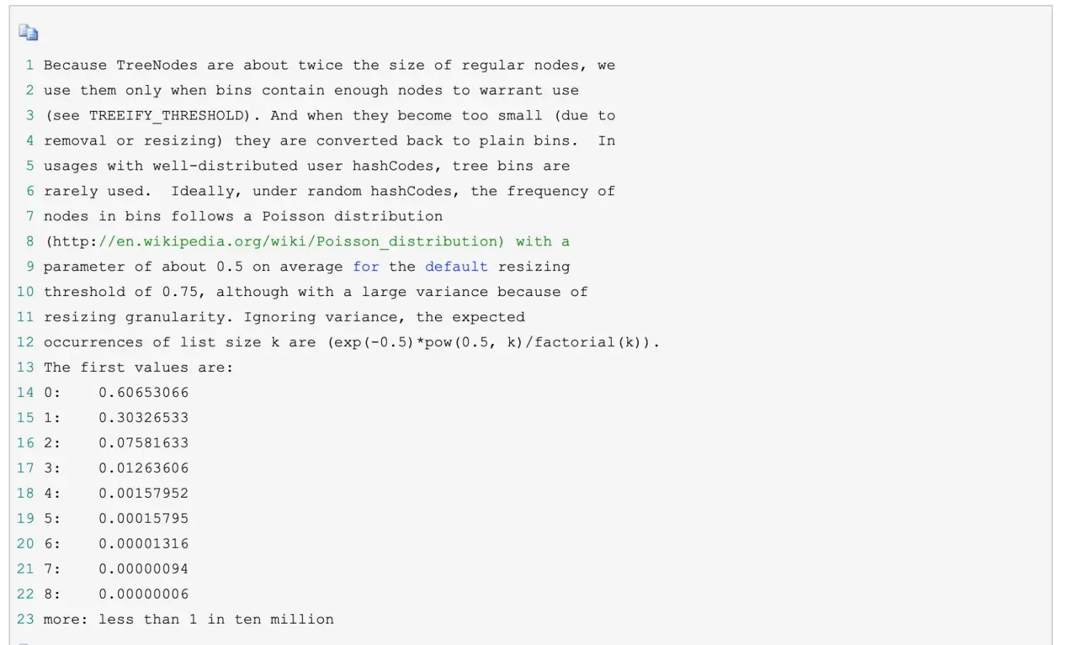Click line number 23 in gutter
Viewport: 1073px width, 645px height.
click(x=26, y=619)
